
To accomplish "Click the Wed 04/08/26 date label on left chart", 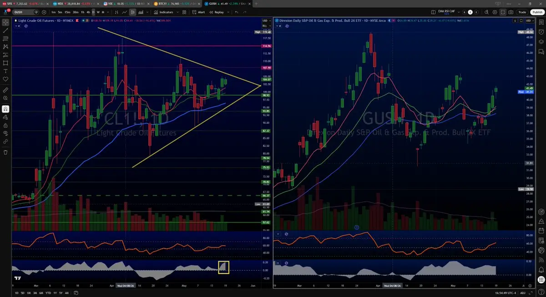I will [x=126, y=286].
